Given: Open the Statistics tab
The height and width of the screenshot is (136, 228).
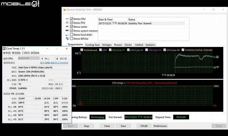Looking at the screenshot, I should 150,45.
